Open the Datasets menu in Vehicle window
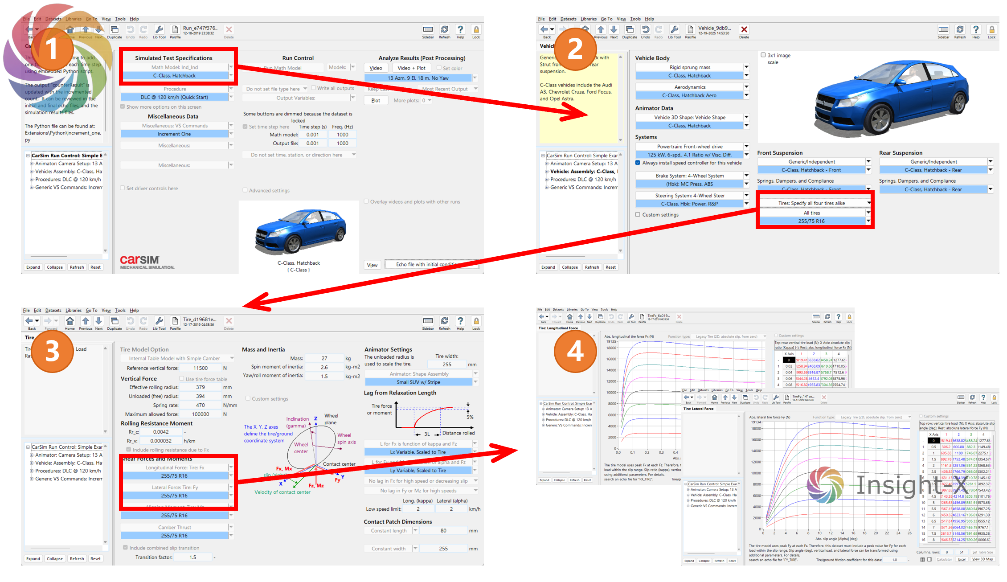This screenshot has height=582, width=1007. [568, 19]
